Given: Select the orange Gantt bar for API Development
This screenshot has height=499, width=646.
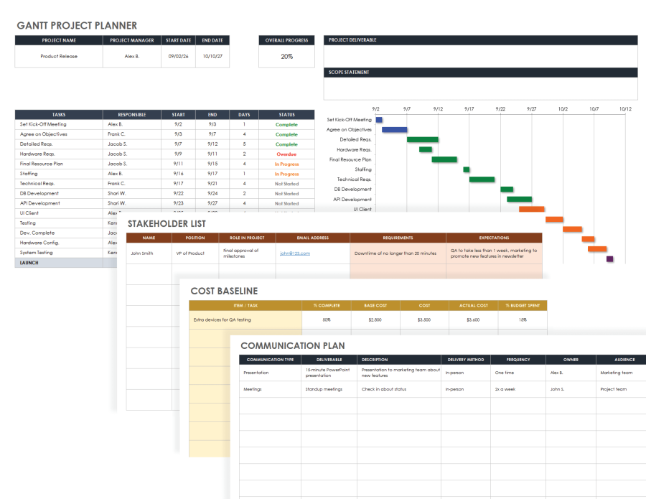Looking at the screenshot, I should point(520,199).
